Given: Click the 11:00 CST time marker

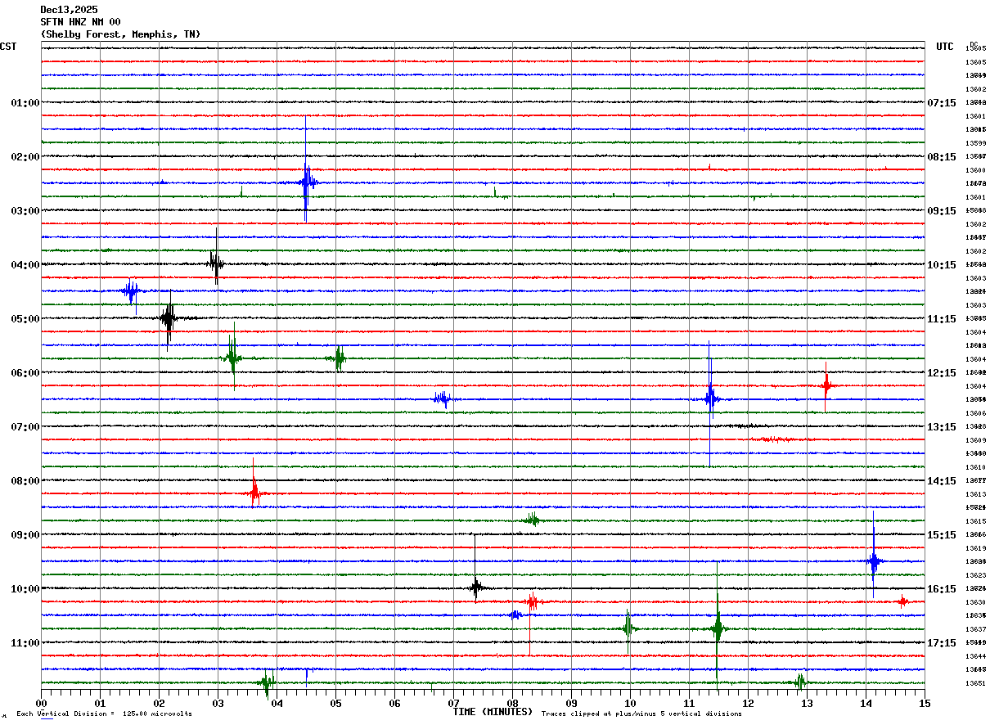Looking at the screenshot, I should tap(25, 643).
